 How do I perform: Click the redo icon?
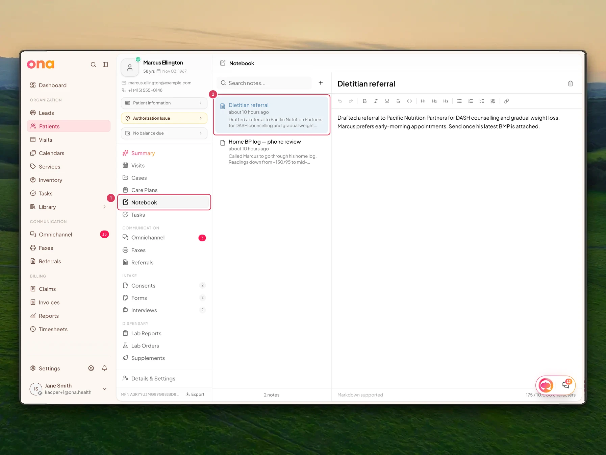pos(351,101)
